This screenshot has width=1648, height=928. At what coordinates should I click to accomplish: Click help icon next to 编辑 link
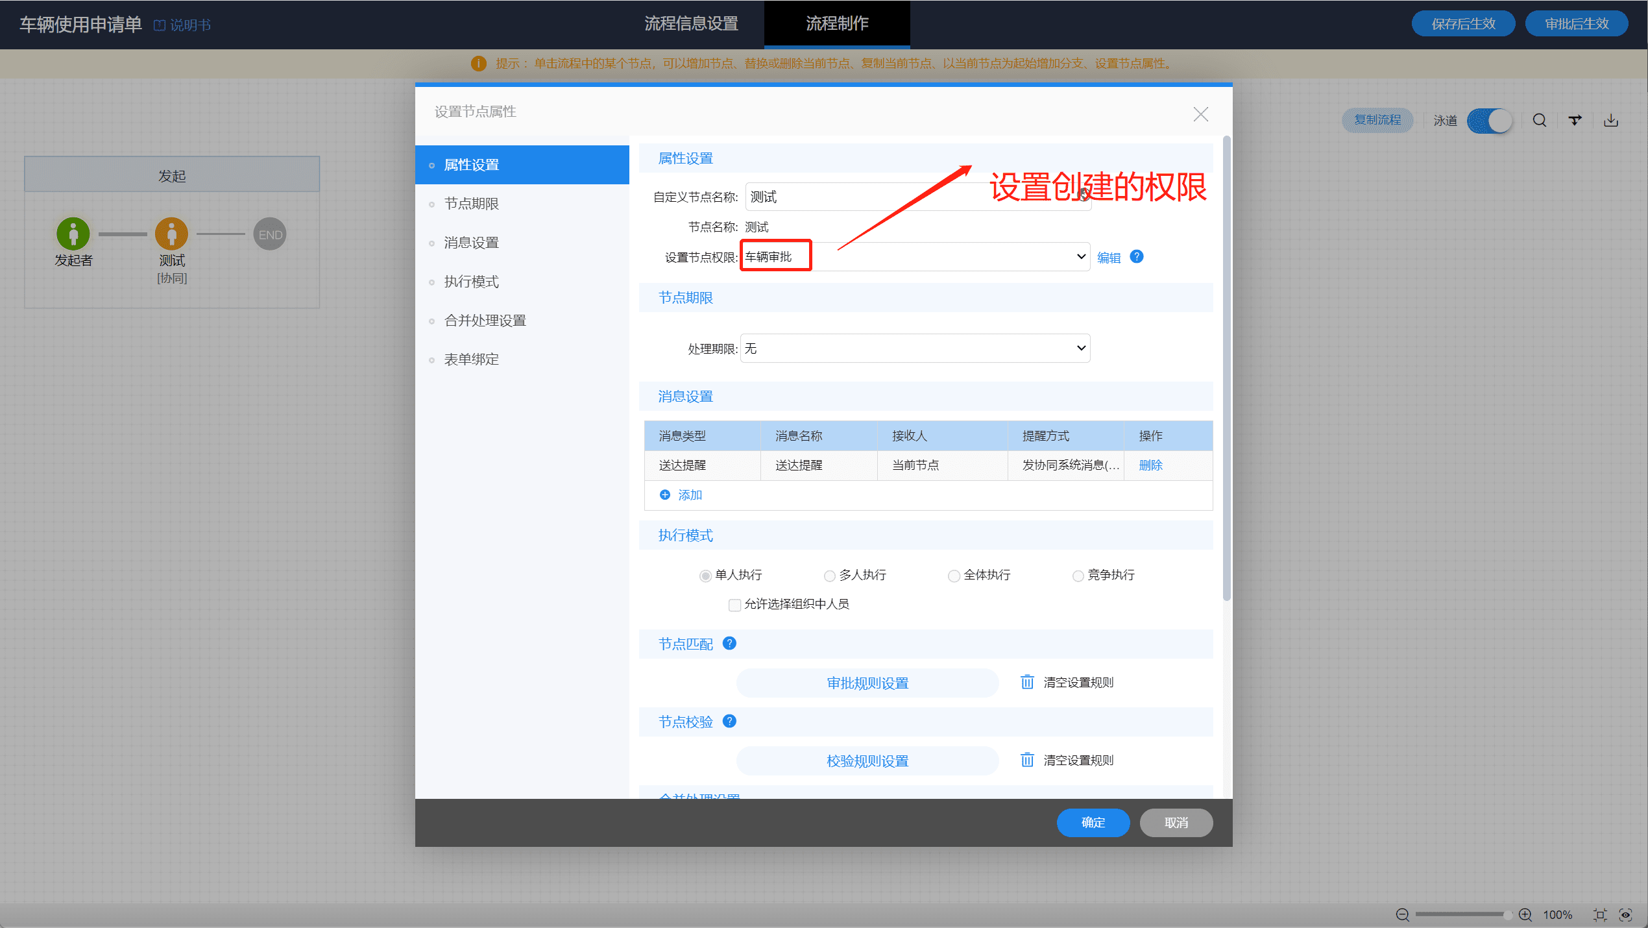(1137, 257)
